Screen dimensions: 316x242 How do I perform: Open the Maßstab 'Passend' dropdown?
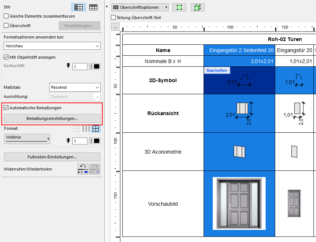coord(75,87)
